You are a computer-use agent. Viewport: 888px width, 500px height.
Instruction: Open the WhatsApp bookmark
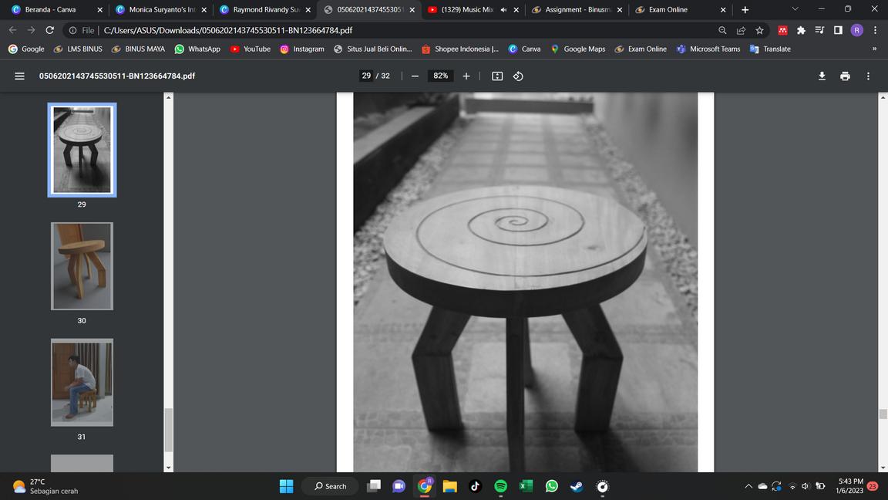pos(197,49)
